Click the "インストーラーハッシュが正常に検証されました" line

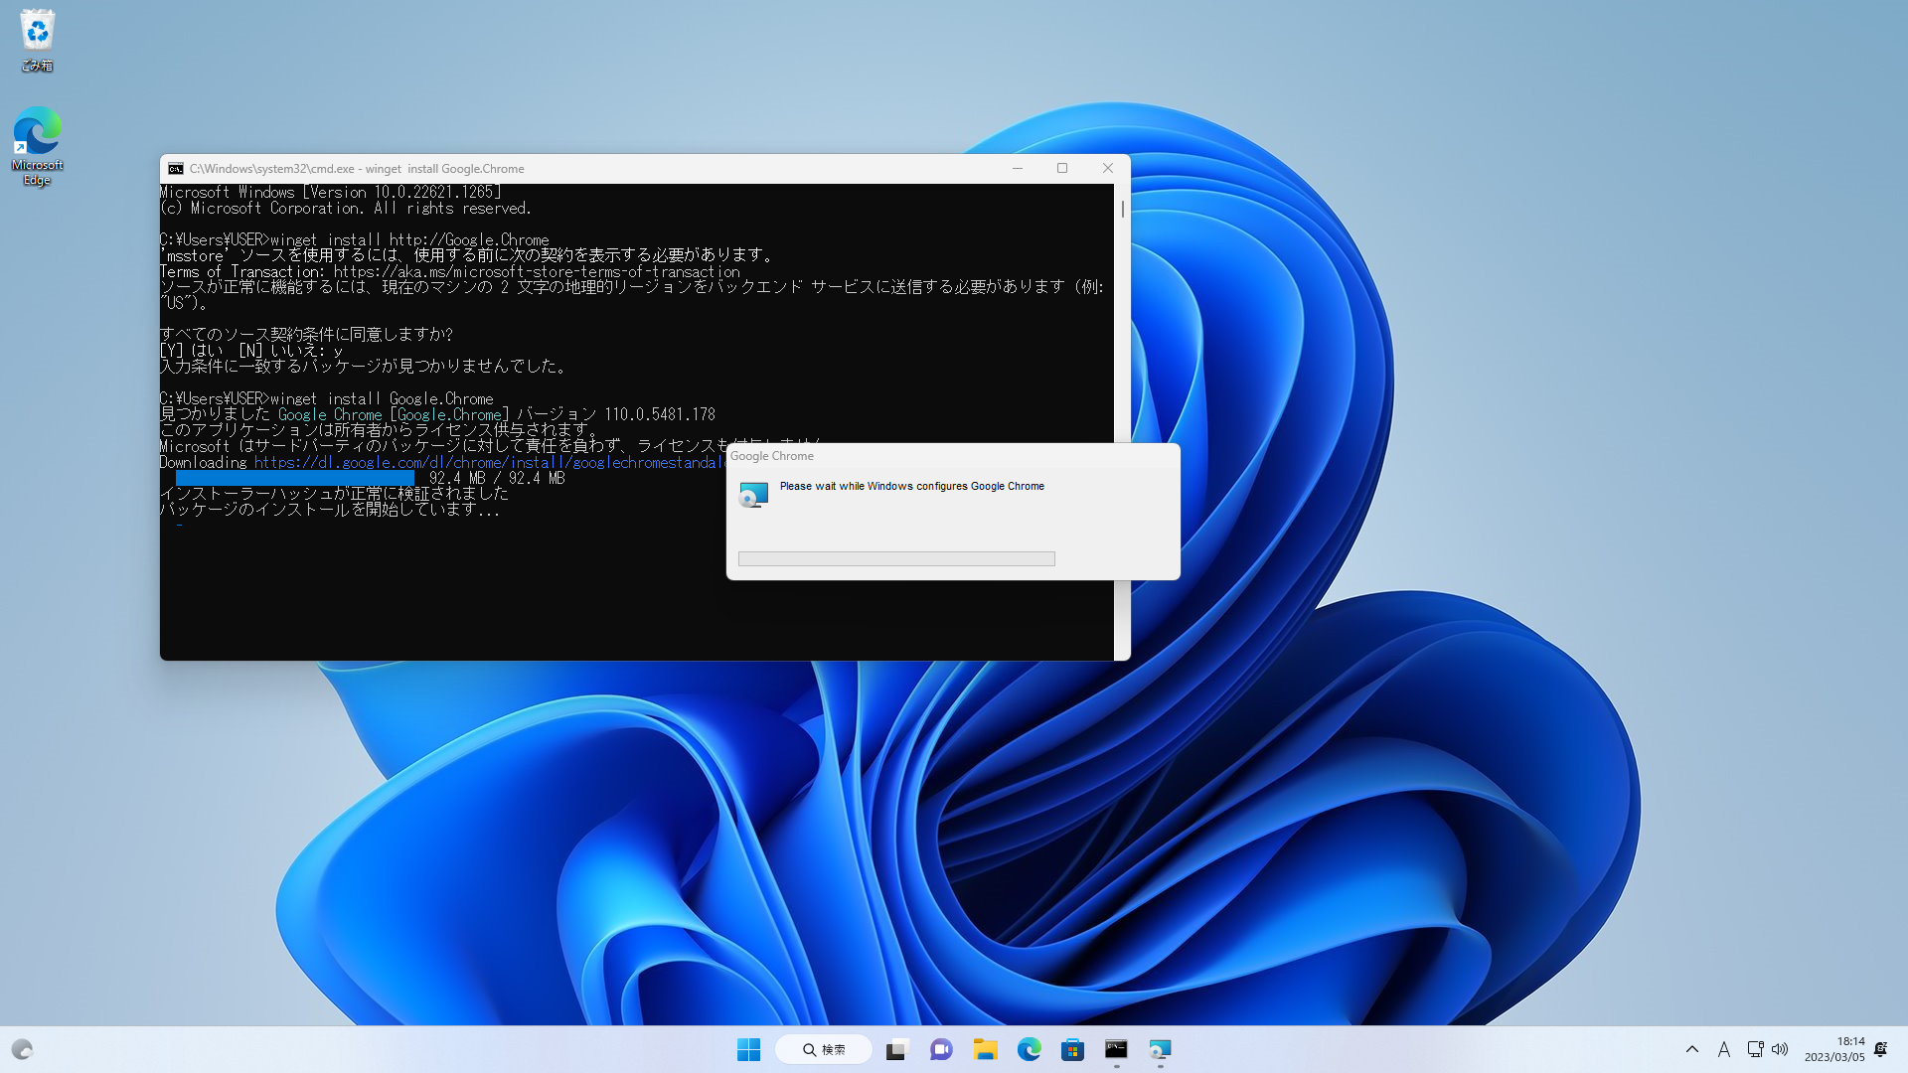(x=335, y=494)
